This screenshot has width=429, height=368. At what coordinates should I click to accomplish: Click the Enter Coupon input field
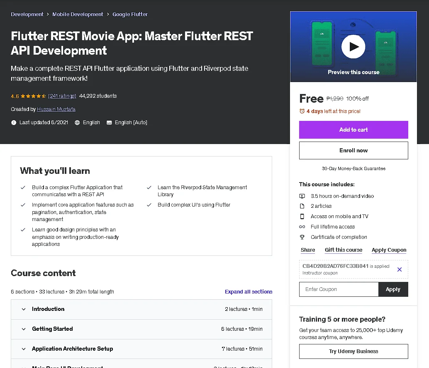(339, 289)
